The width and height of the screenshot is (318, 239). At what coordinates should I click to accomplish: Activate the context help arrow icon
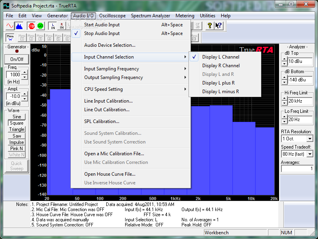(219, 26)
